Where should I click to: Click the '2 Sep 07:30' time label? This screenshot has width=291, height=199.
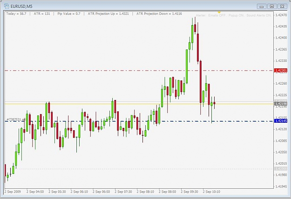[x=123, y=192]
